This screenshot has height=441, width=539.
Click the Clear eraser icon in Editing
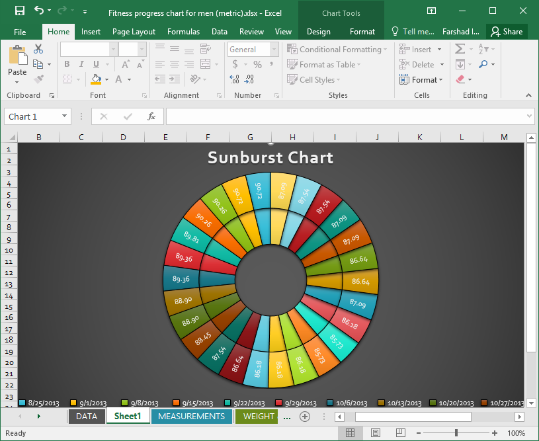coord(461,79)
